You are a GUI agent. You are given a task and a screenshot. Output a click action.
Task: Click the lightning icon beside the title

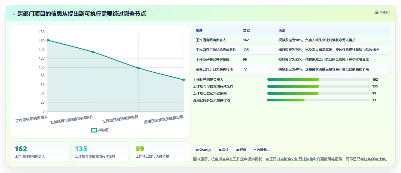[13, 14]
